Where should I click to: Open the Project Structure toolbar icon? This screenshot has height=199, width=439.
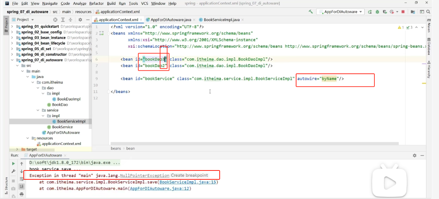point(412,12)
